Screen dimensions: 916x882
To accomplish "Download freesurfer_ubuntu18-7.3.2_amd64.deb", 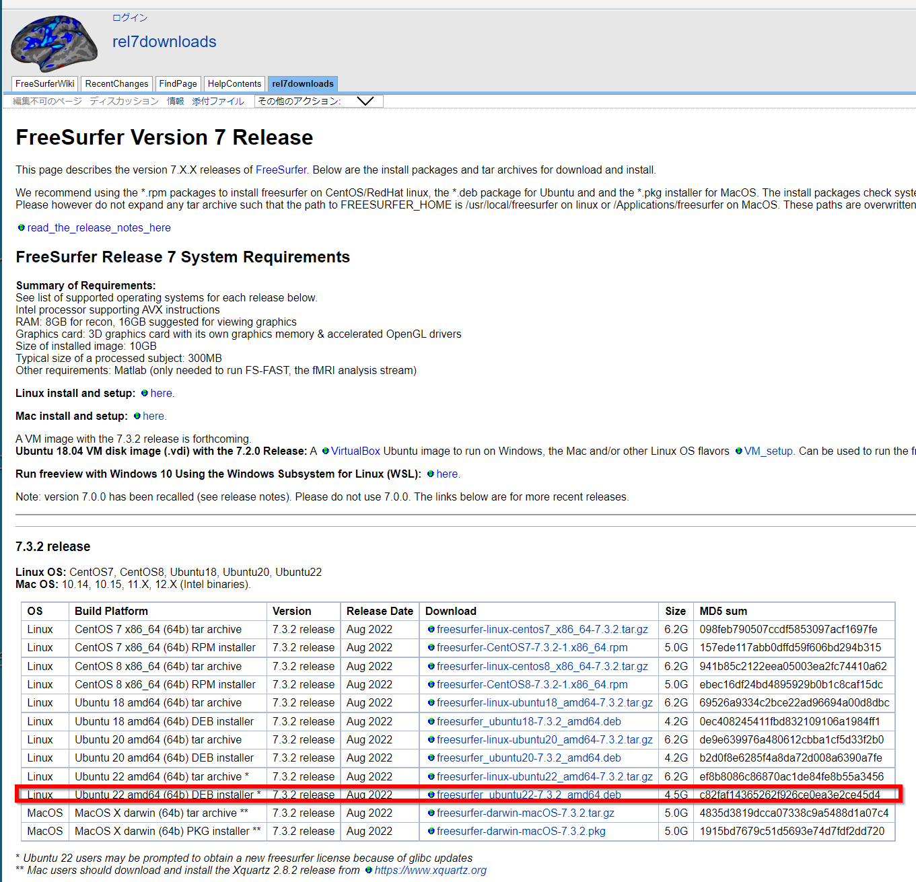I will (x=529, y=721).
